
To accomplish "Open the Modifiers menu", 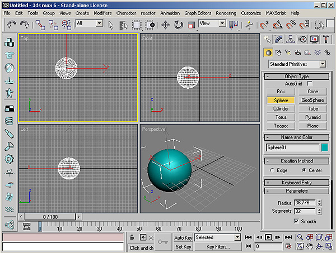I will [x=102, y=12].
